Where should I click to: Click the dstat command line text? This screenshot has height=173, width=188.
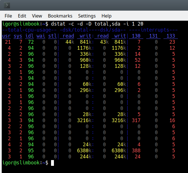click(97, 24)
